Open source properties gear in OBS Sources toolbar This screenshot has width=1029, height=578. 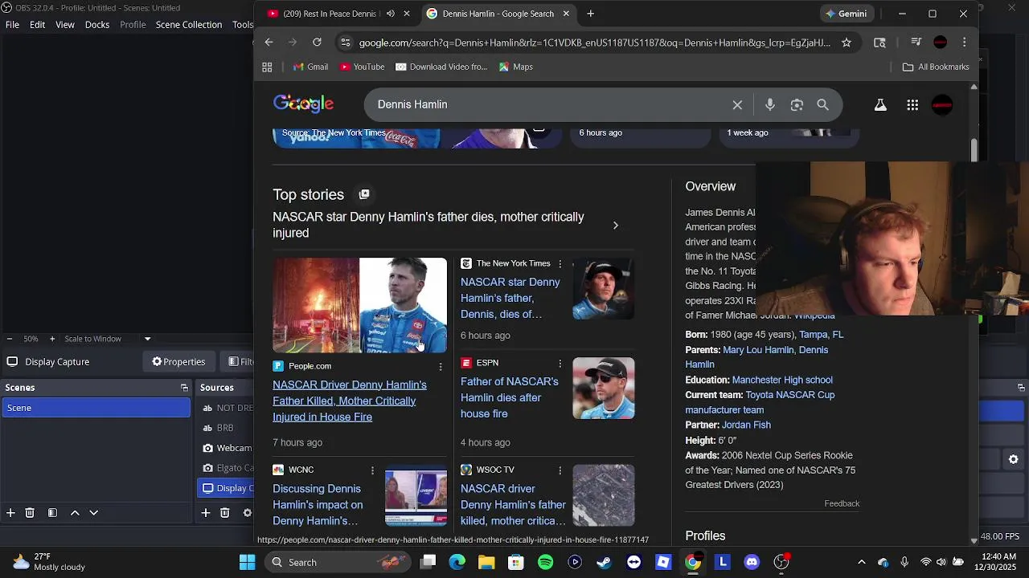(x=247, y=512)
